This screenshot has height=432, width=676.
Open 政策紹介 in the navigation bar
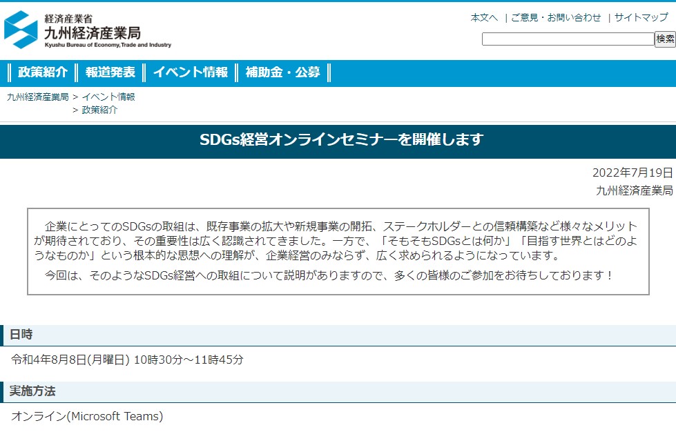click(43, 72)
